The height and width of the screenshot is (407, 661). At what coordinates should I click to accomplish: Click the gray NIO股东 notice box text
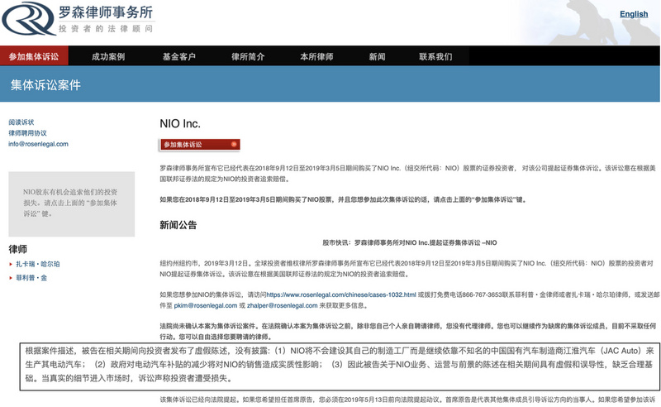pos(70,203)
